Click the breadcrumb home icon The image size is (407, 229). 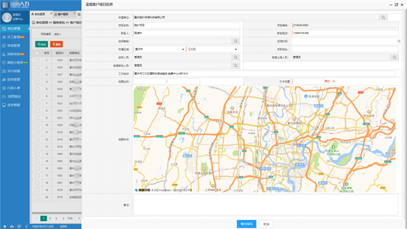(x=34, y=22)
